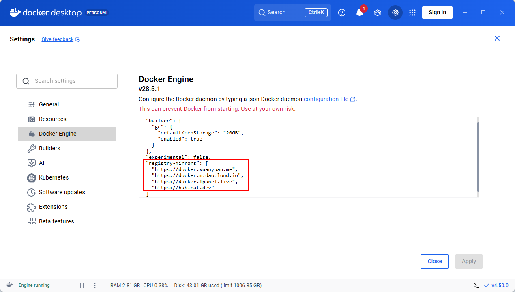Click the PERSONAL plan badge

point(97,13)
